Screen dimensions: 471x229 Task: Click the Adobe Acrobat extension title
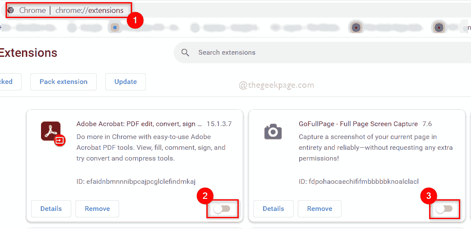139,124
